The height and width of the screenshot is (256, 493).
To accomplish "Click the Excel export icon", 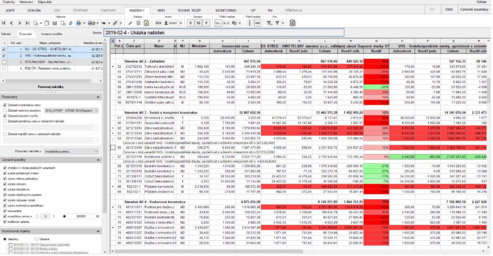I will 146,23.
